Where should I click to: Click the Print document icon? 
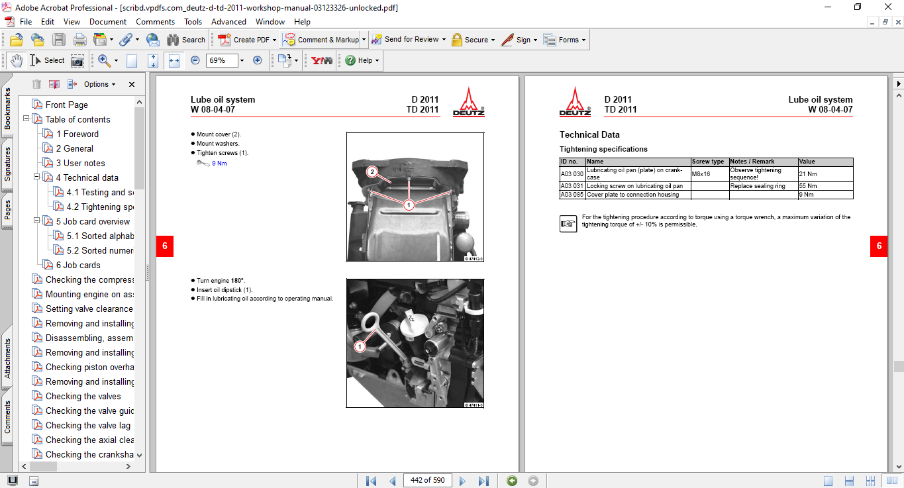point(79,40)
